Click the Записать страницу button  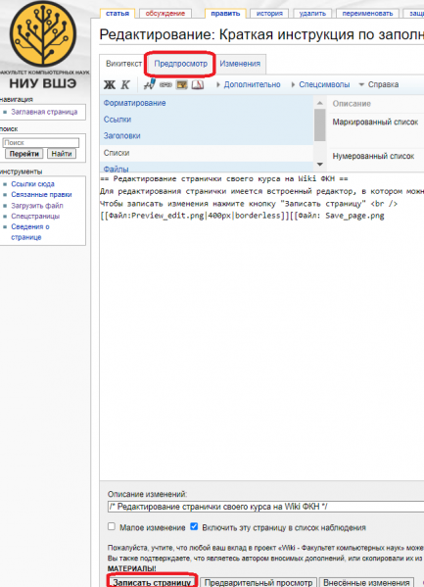pos(152,582)
